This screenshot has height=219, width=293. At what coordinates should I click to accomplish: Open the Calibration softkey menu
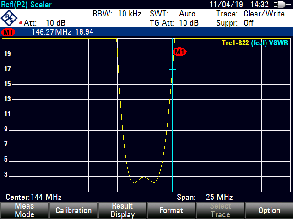pyautogui.click(x=73, y=210)
